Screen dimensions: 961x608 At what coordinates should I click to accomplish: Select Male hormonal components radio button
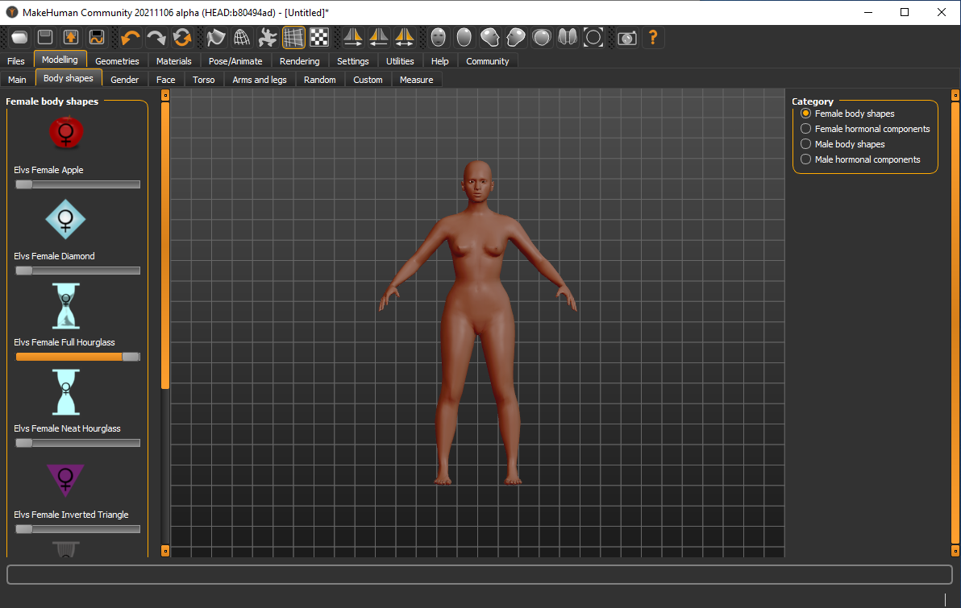point(806,159)
